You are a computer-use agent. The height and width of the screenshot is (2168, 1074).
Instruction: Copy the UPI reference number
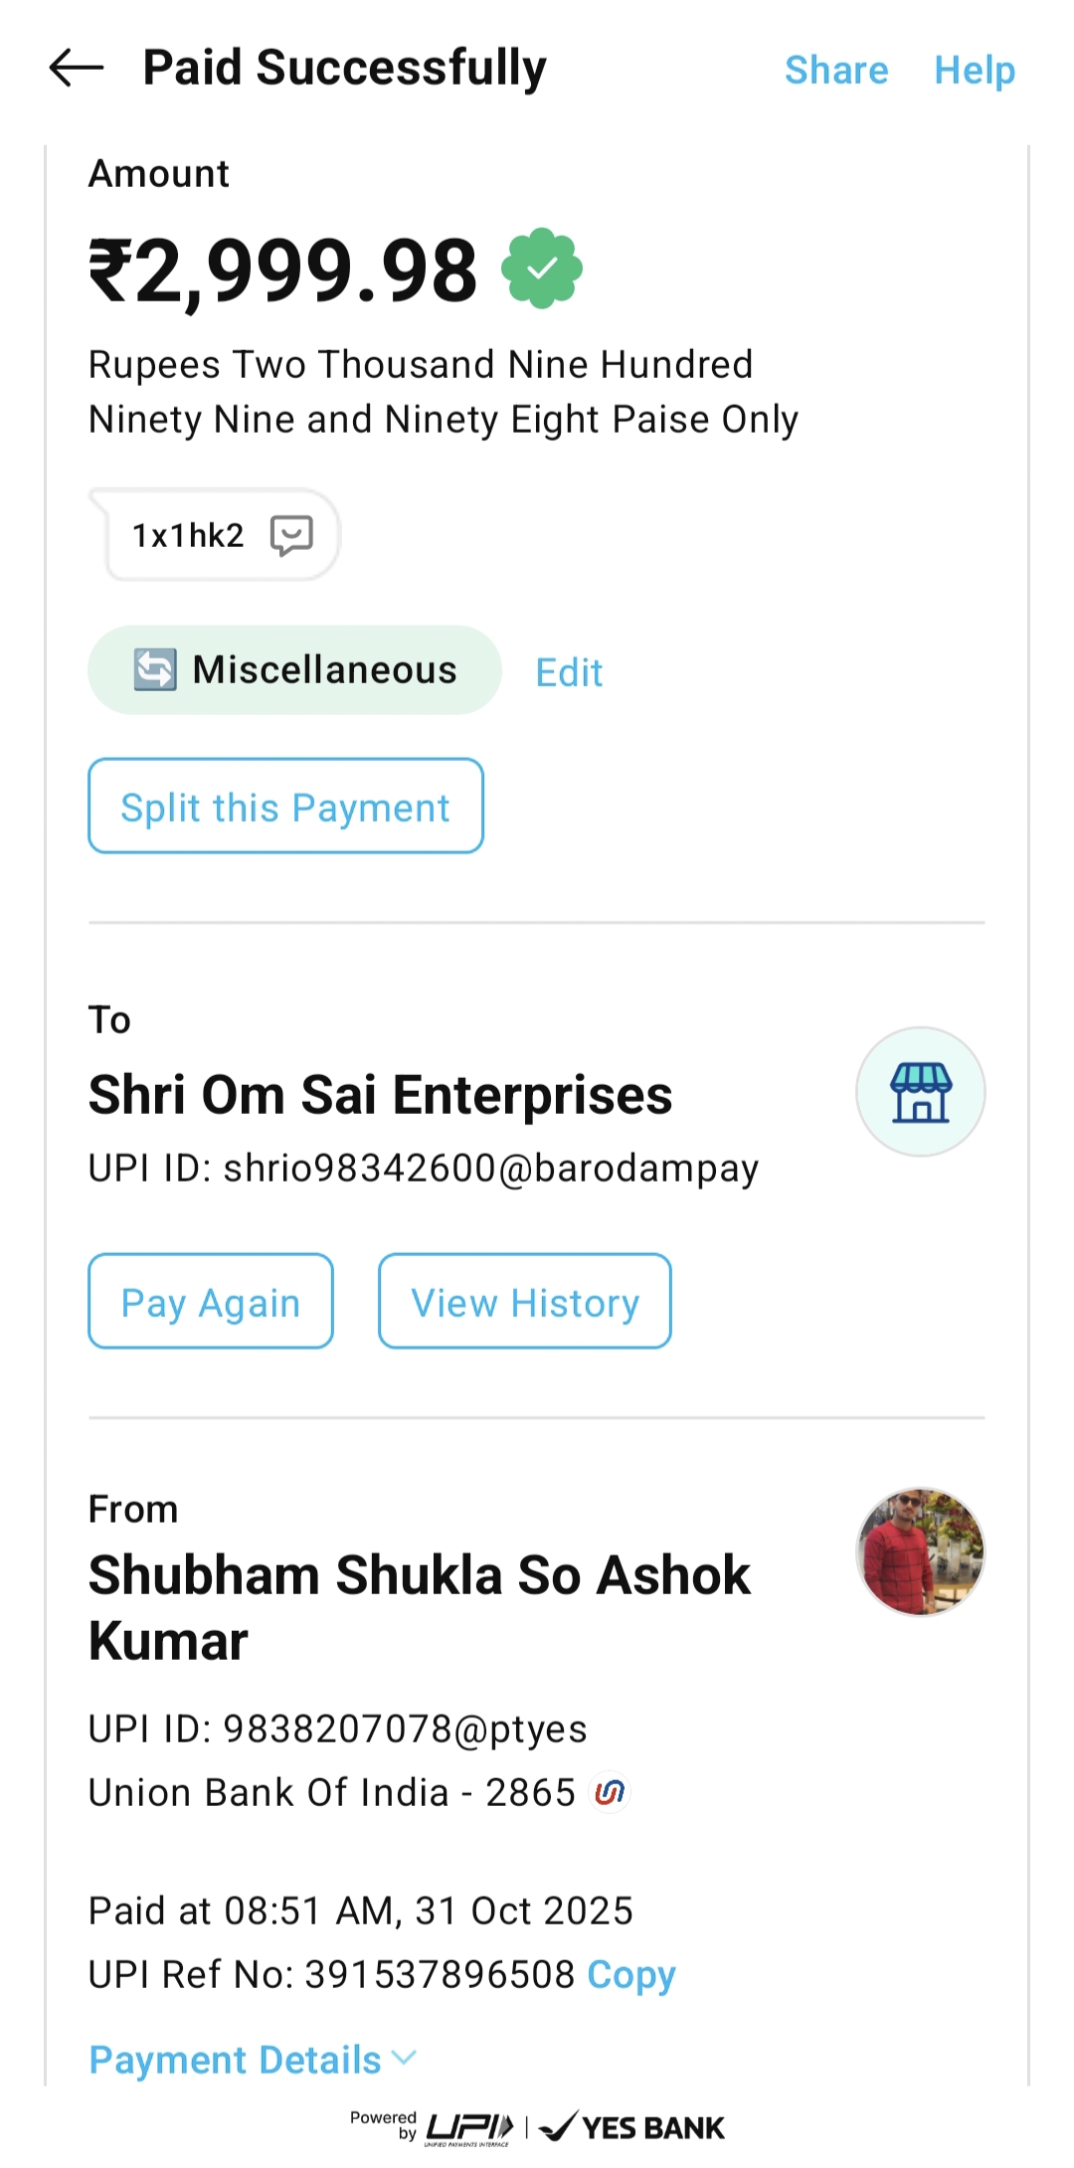pos(630,1974)
